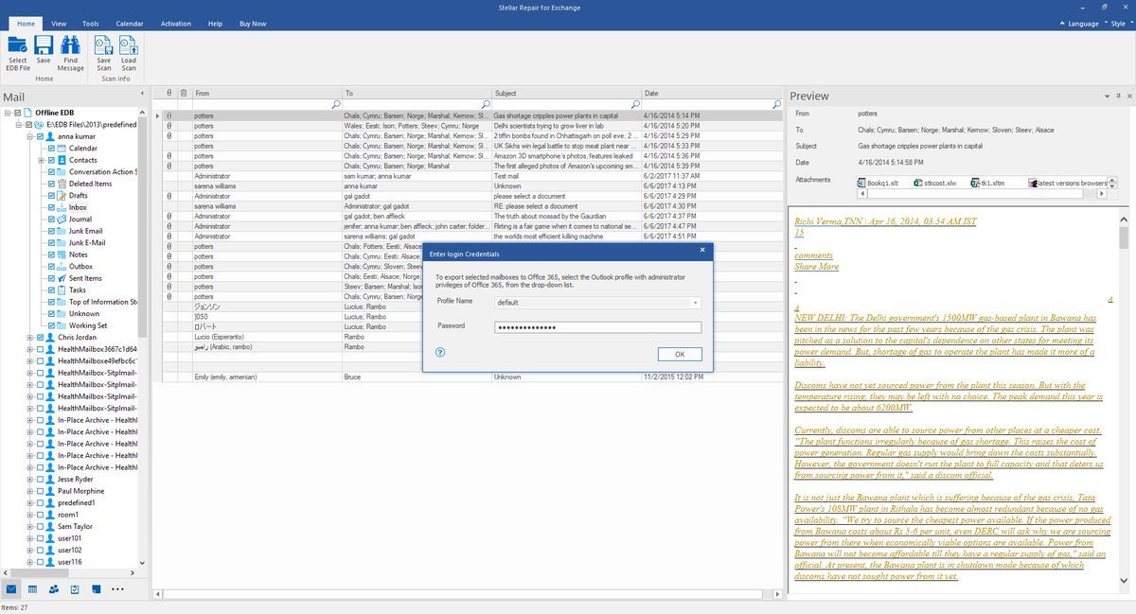
Task: Click the Select EDB File ribbon icon
Action: pyautogui.click(x=17, y=52)
